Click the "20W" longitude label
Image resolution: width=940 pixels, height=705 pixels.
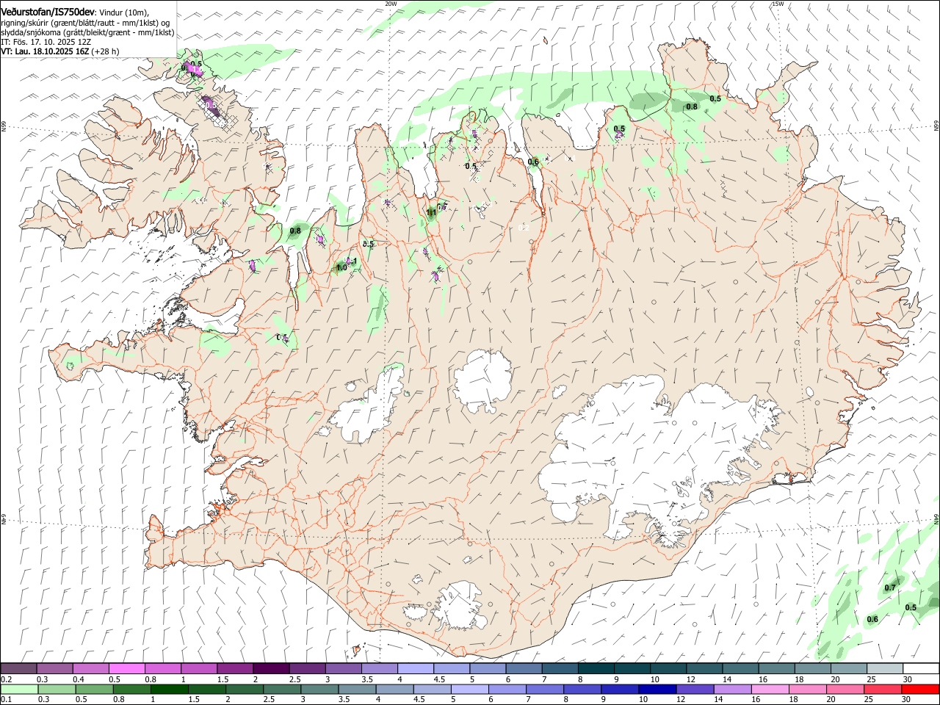point(391,4)
